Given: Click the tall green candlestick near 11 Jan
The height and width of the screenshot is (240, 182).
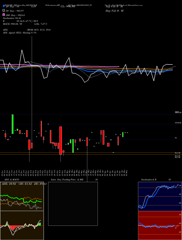Looking at the screenshot, I should pyautogui.click(x=13, y=124).
